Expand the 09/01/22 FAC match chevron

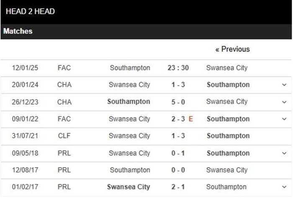[x=285, y=119]
